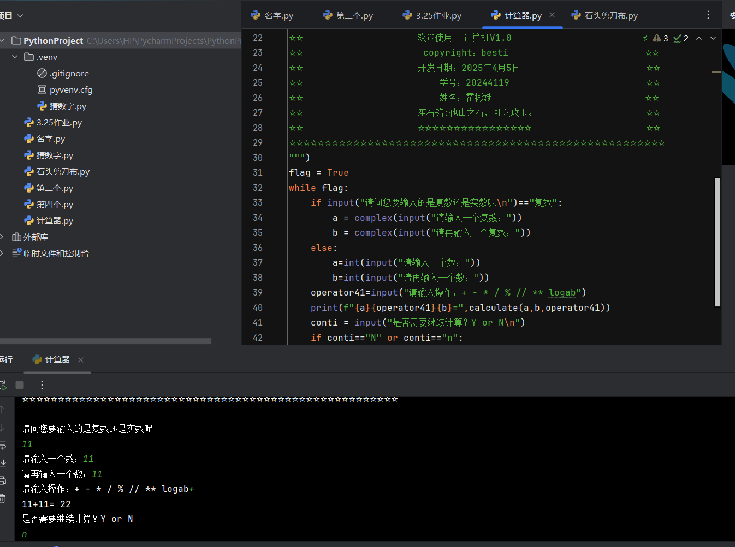Stop the running 计算器 process
This screenshot has width=735, height=547.
[x=20, y=385]
